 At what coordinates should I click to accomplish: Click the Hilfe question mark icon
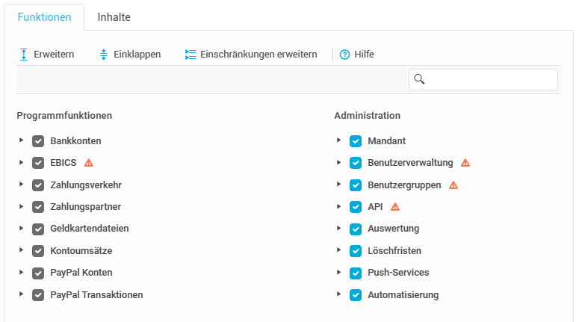[344, 55]
